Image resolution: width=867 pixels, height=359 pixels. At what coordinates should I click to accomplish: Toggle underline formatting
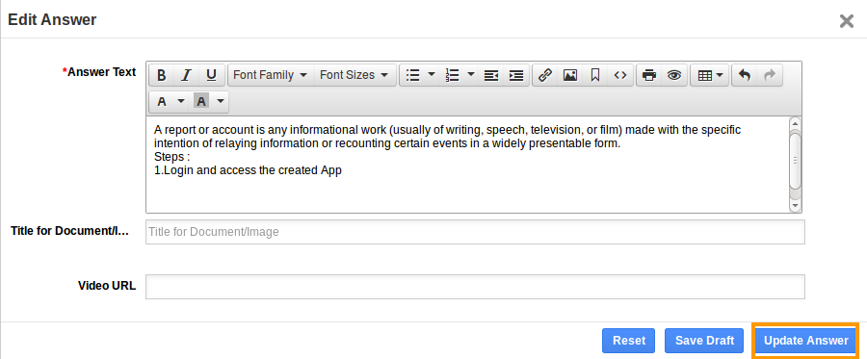pyautogui.click(x=211, y=75)
